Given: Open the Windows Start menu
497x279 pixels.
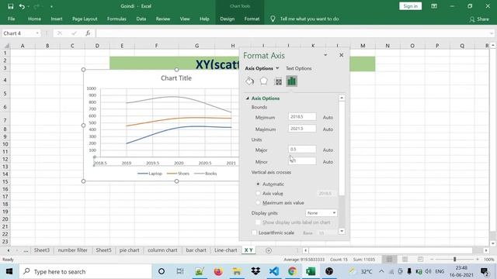Looking at the screenshot, I should (9, 271).
